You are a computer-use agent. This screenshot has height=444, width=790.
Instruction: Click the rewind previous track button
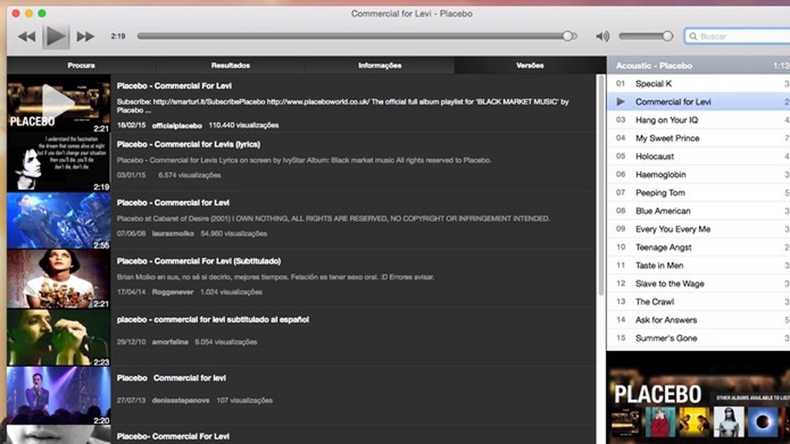tap(26, 36)
